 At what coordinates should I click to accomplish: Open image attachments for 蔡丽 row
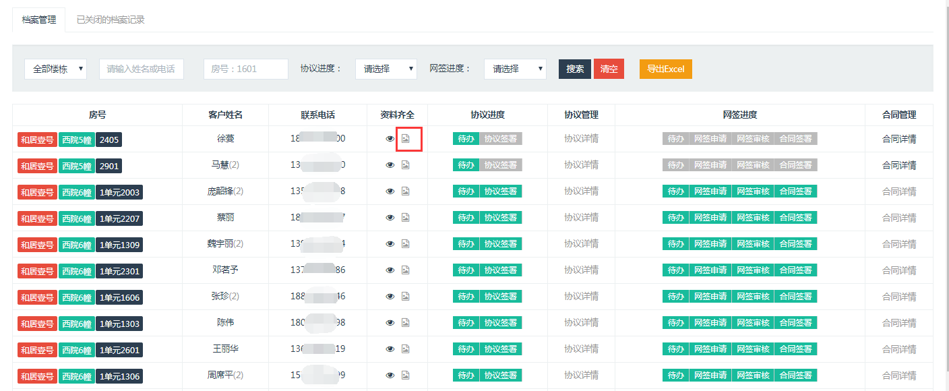point(406,218)
